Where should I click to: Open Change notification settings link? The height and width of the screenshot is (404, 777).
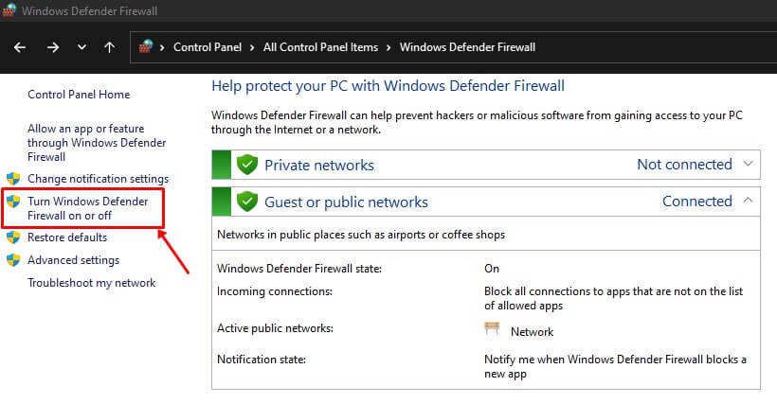pyautogui.click(x=98, y=179)
